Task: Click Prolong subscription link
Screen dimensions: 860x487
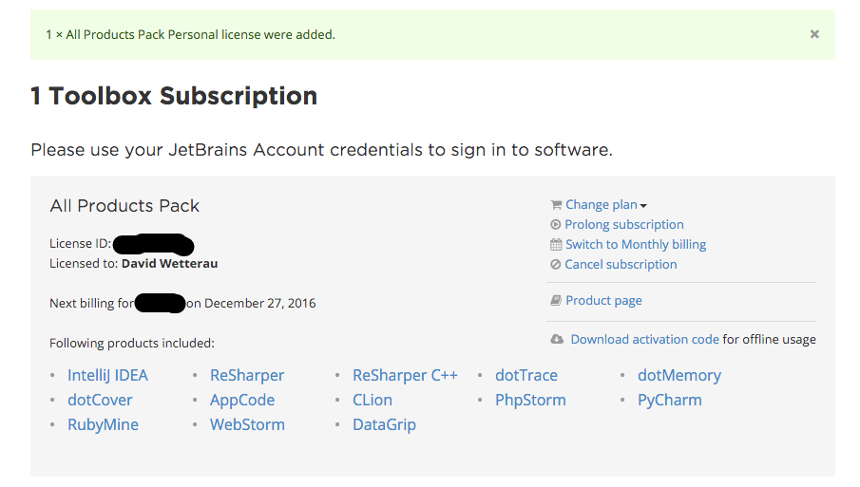Action: point(624,225)
